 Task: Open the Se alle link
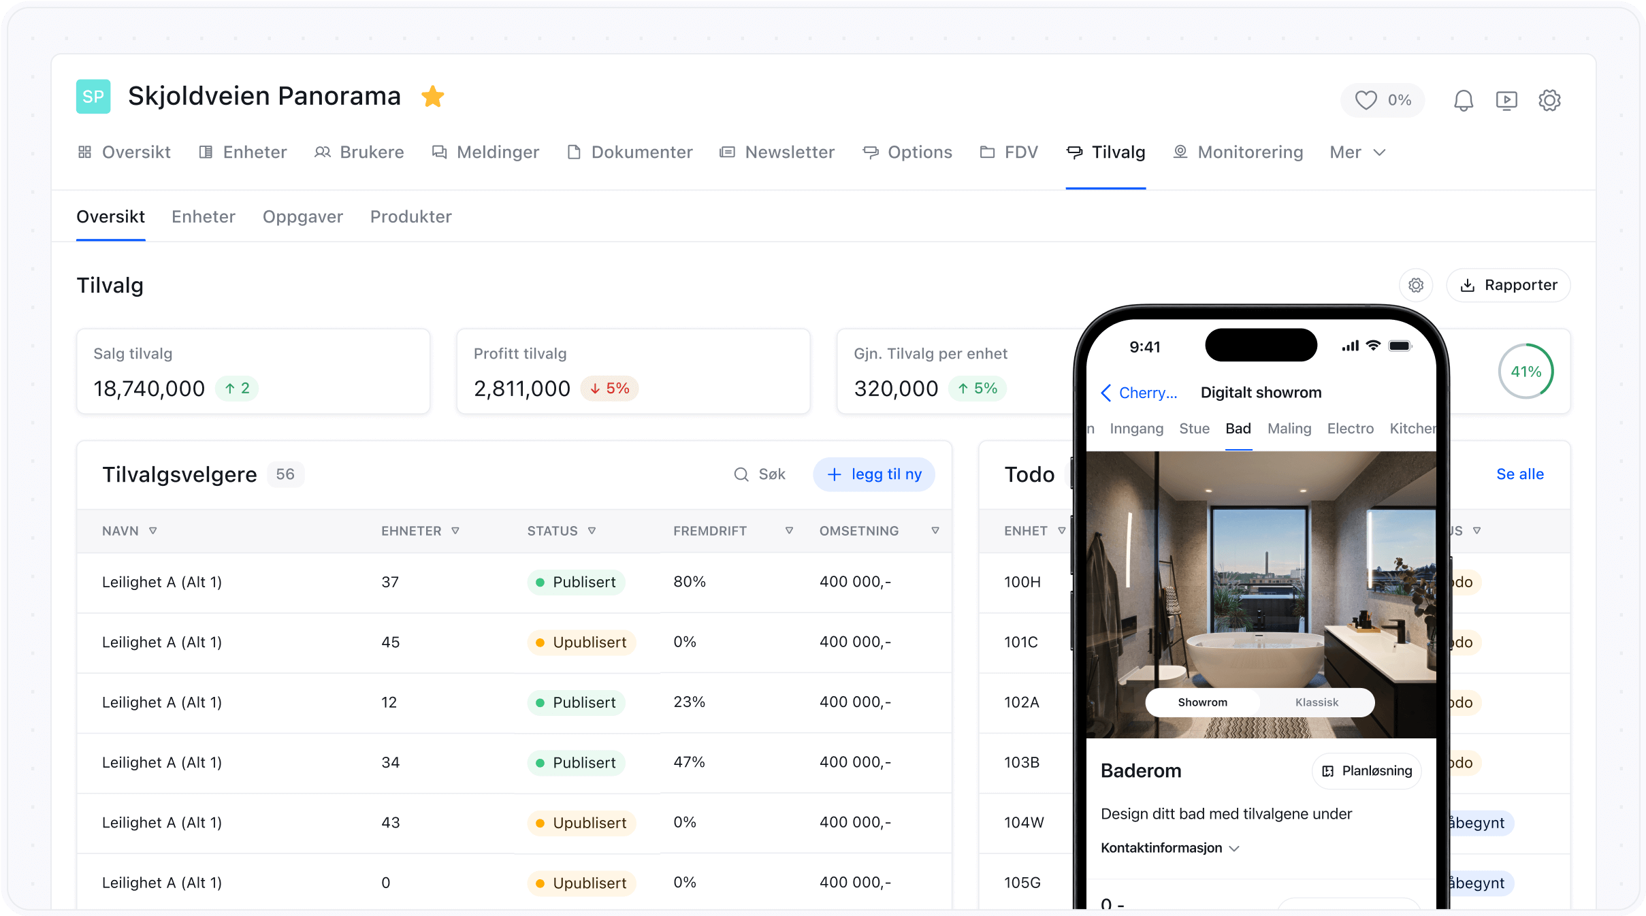point(1519,474)
